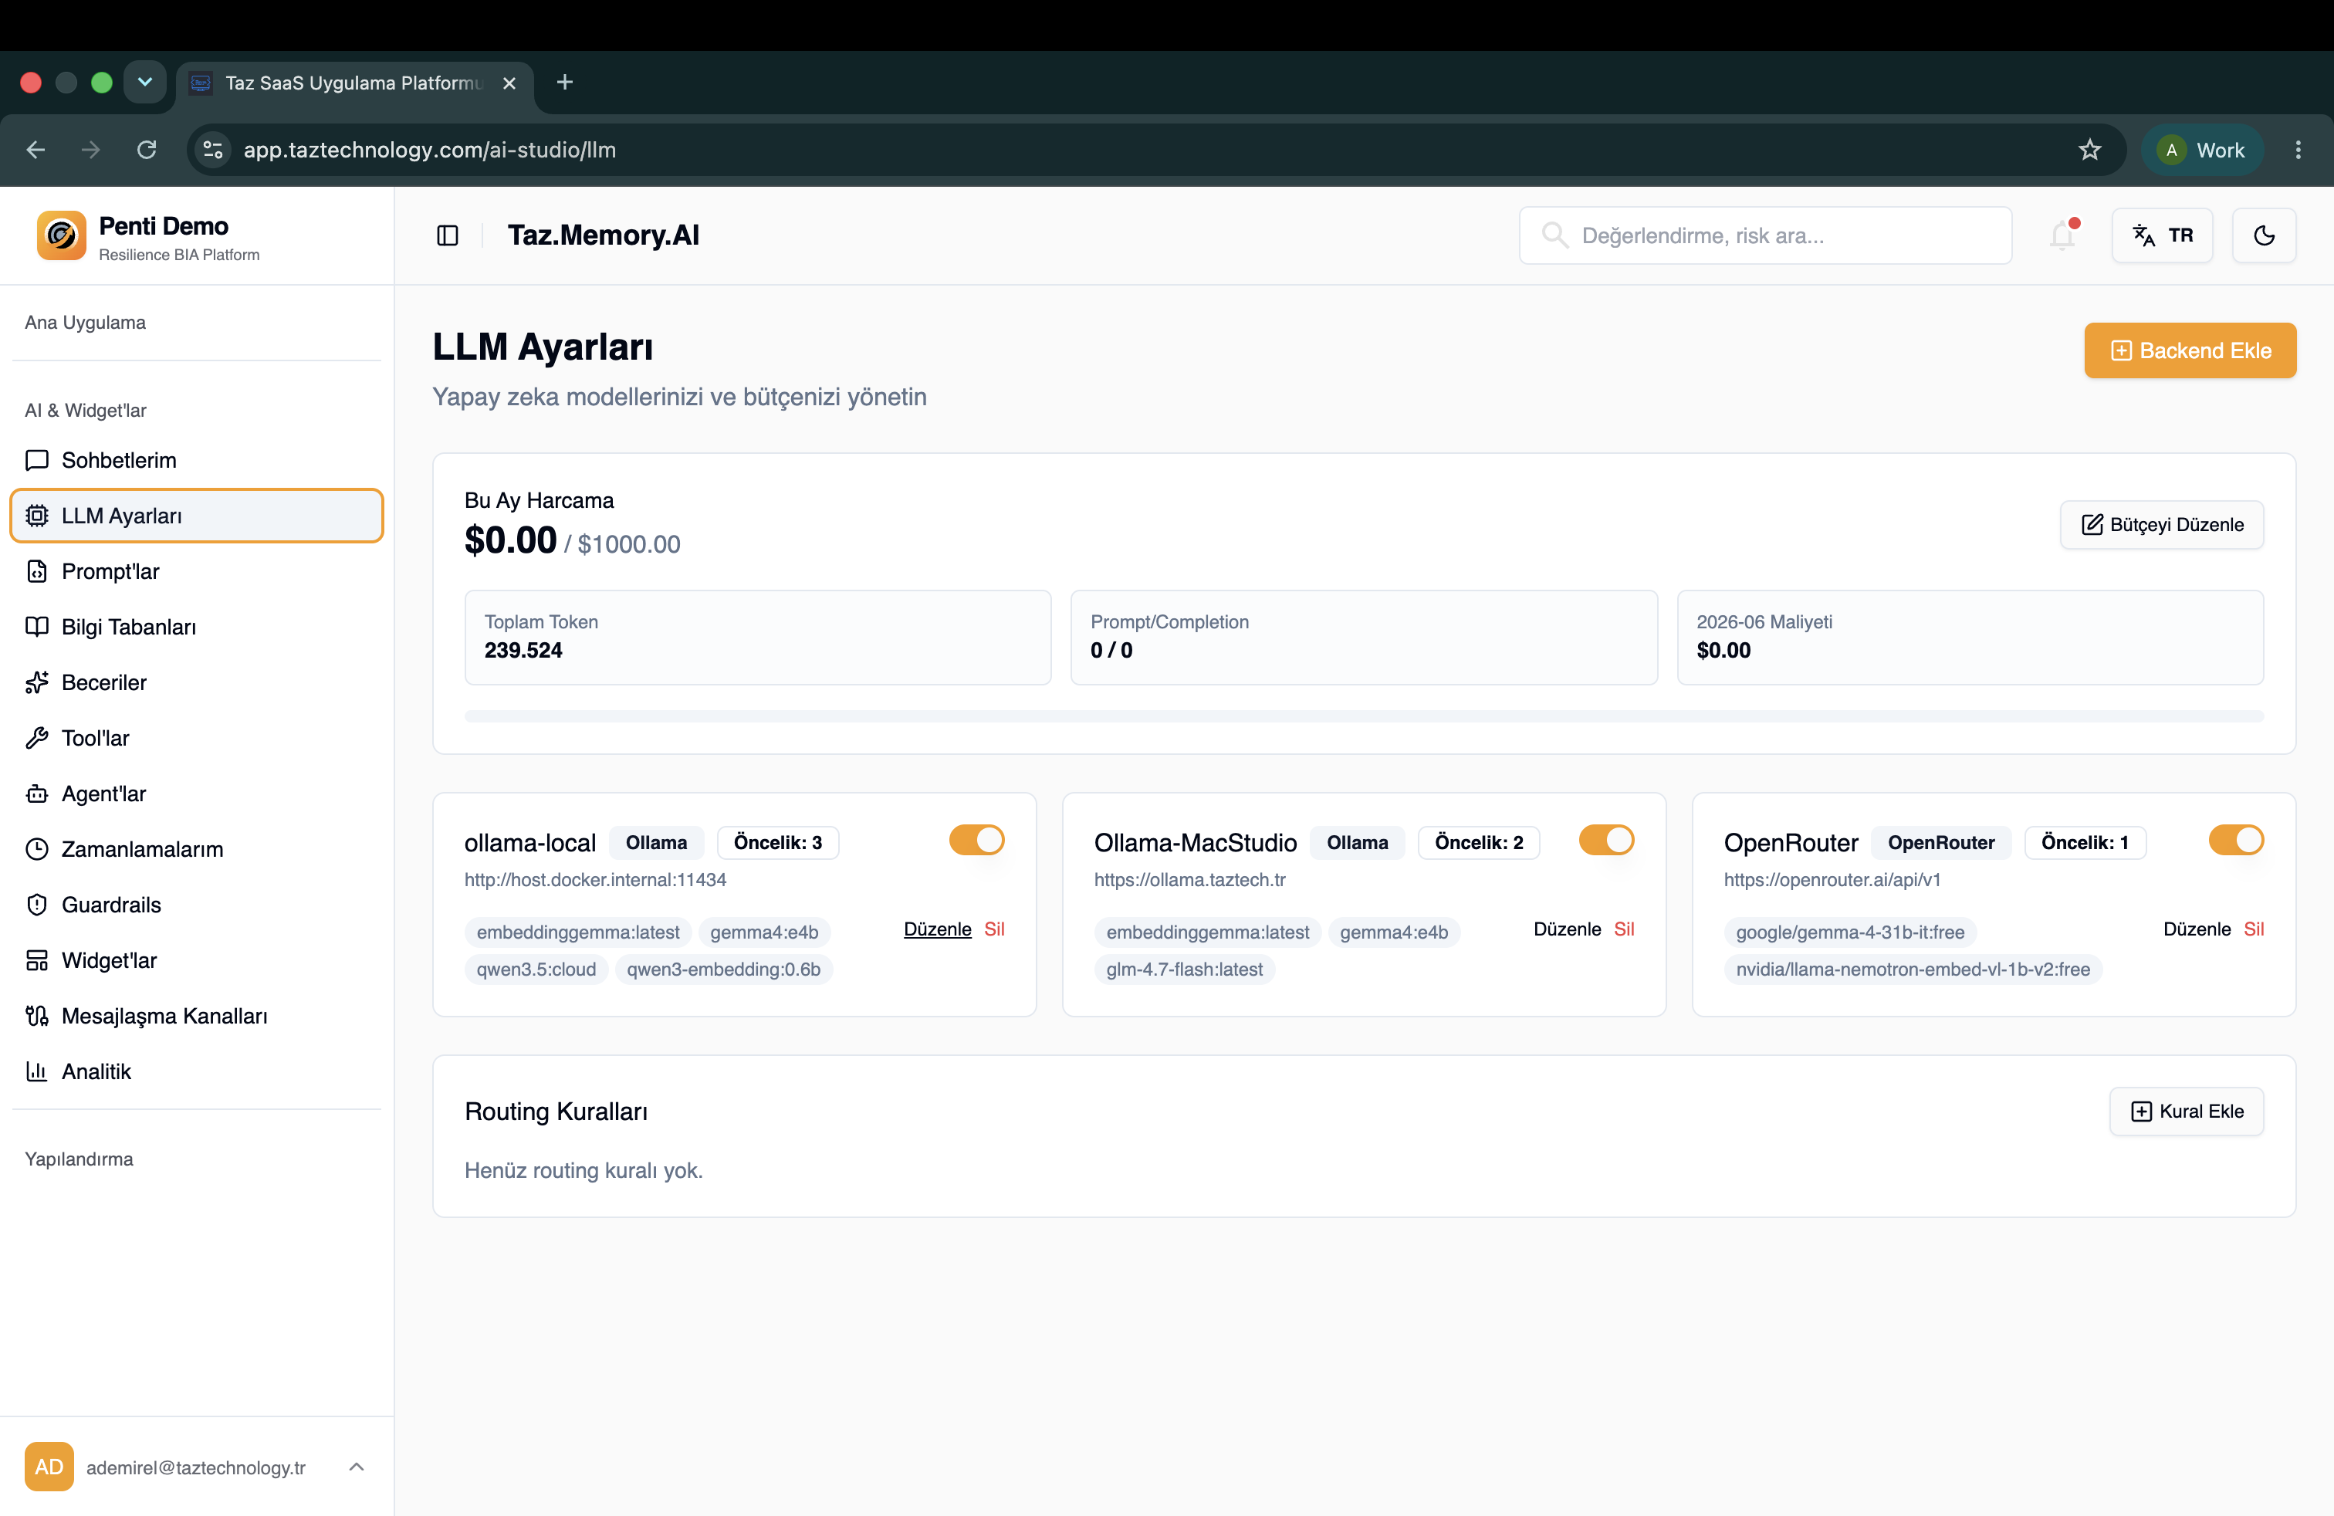The width and height of the screenshot is (2334, 1516).
Task: Bookmark this page with the star
Action: click(x=2090, y=150)
